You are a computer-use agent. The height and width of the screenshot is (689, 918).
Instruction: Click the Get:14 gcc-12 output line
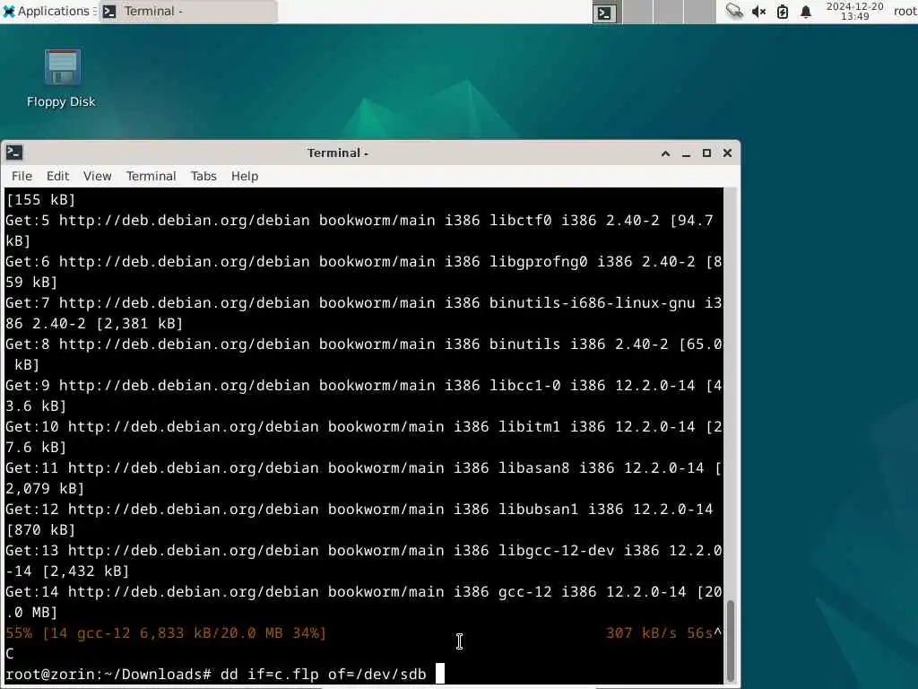[x=364, y=602]
